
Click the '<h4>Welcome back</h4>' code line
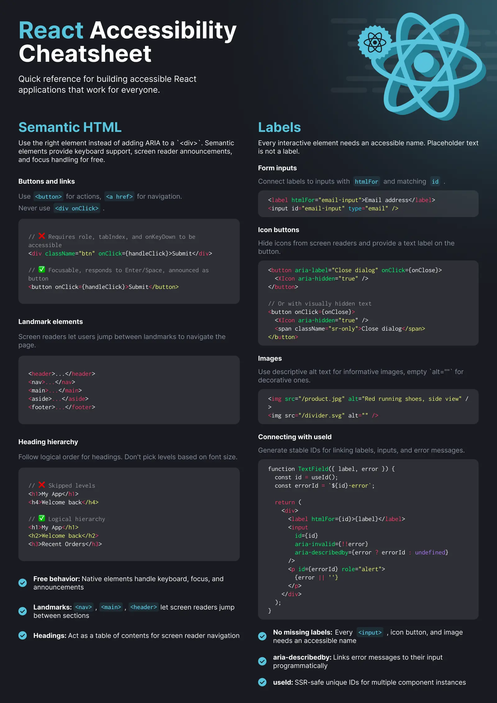click(x=63, y=502)
